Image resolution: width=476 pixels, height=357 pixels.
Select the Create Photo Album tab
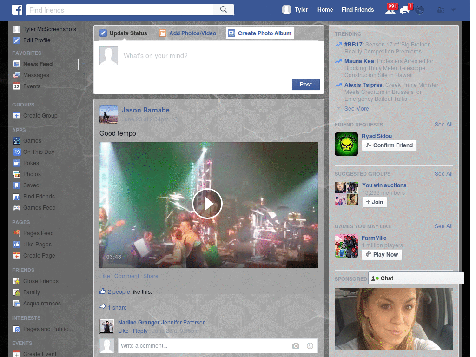260,33
